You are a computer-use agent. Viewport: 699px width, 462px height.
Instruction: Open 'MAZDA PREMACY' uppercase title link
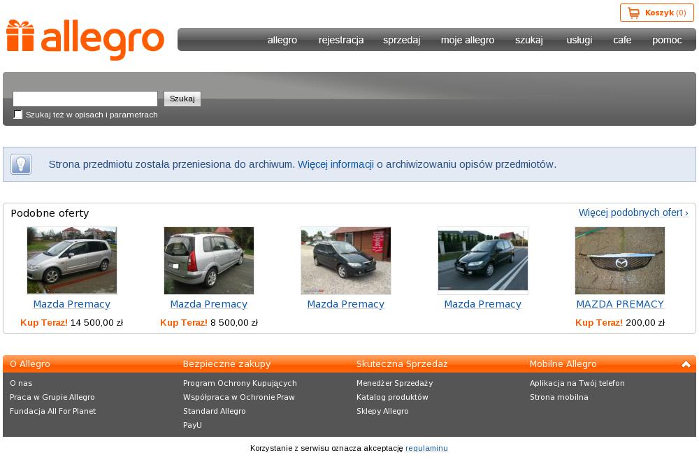[620, 304]
